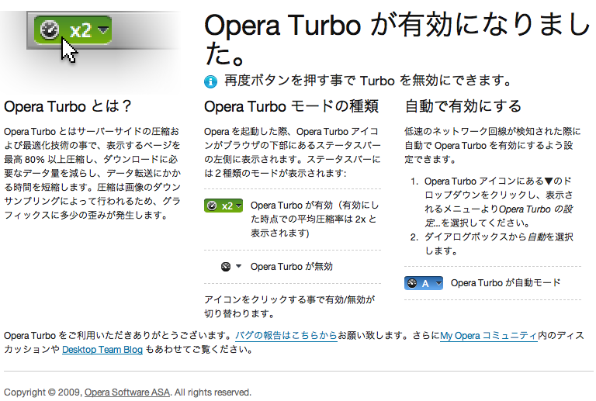Viewport: 596px width, 401px height.
Task: Open the blue auto mode badge arrow
Action: click(x=438, y=283)
